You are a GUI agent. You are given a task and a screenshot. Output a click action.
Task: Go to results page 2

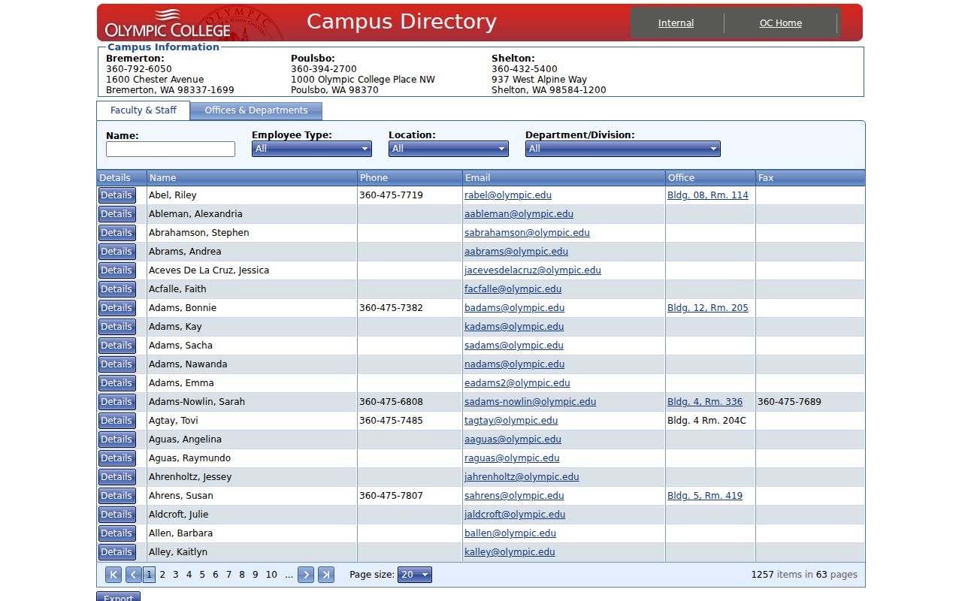click(162, 575)
